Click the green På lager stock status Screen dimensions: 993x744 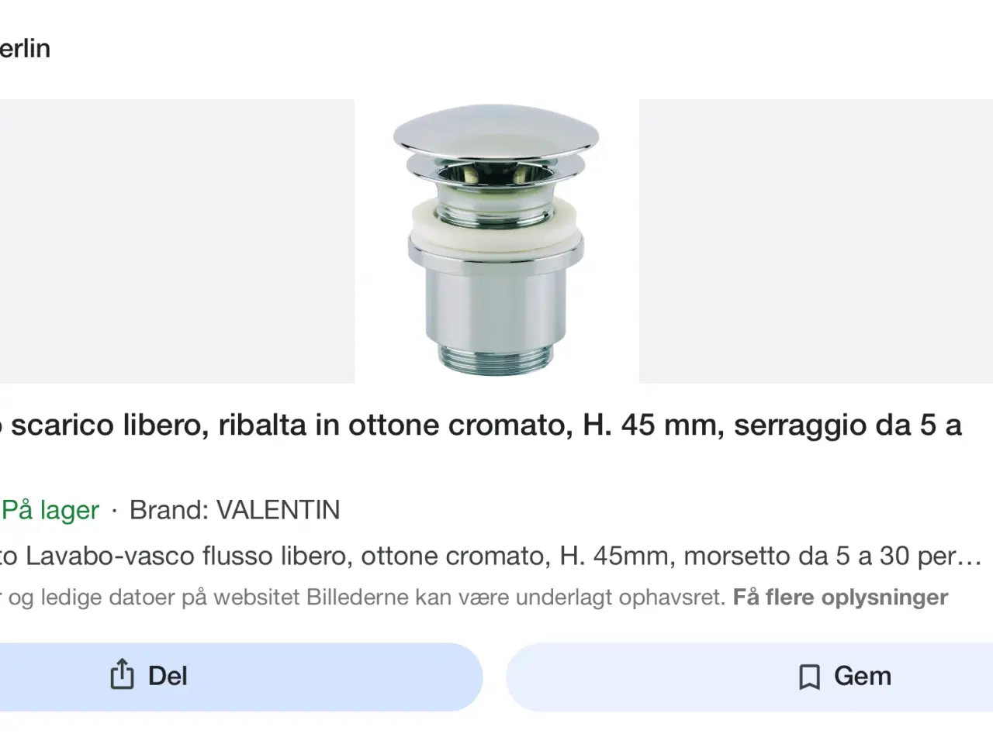pos(50,510)
